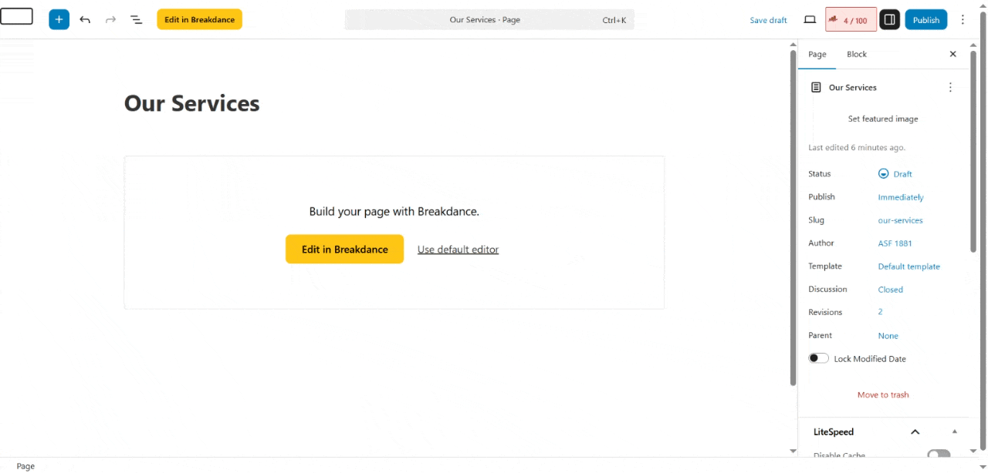Image resolution: width=988 pixels, height=473 pixels.
Task: Click the desktop preview view icon
Action: pos(810,19)
